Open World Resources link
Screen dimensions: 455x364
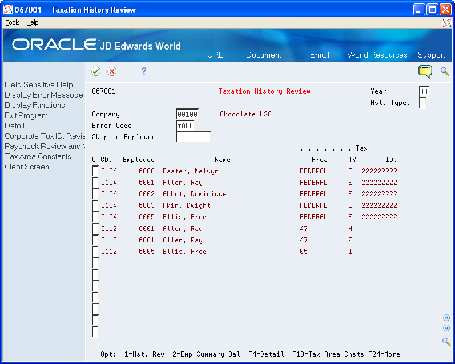click(377, 55)
